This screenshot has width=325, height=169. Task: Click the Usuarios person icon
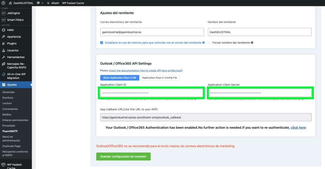coord(4,51)
